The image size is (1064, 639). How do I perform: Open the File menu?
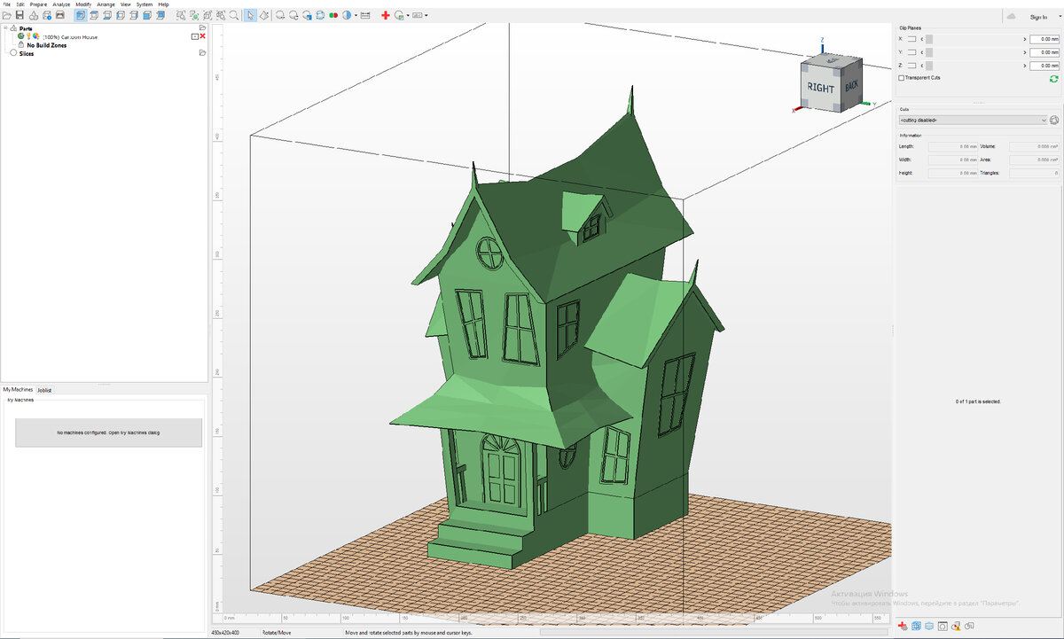pos(6,4)
